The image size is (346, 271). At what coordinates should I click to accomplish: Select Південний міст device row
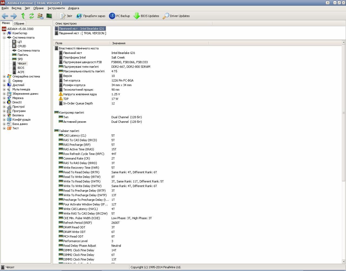click(x=80, y=33)
